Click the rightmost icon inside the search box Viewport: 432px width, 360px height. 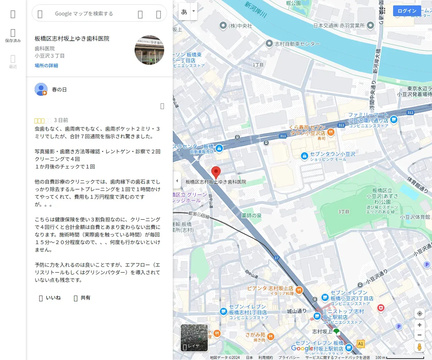pyautogui.click(x=158, y=14)
